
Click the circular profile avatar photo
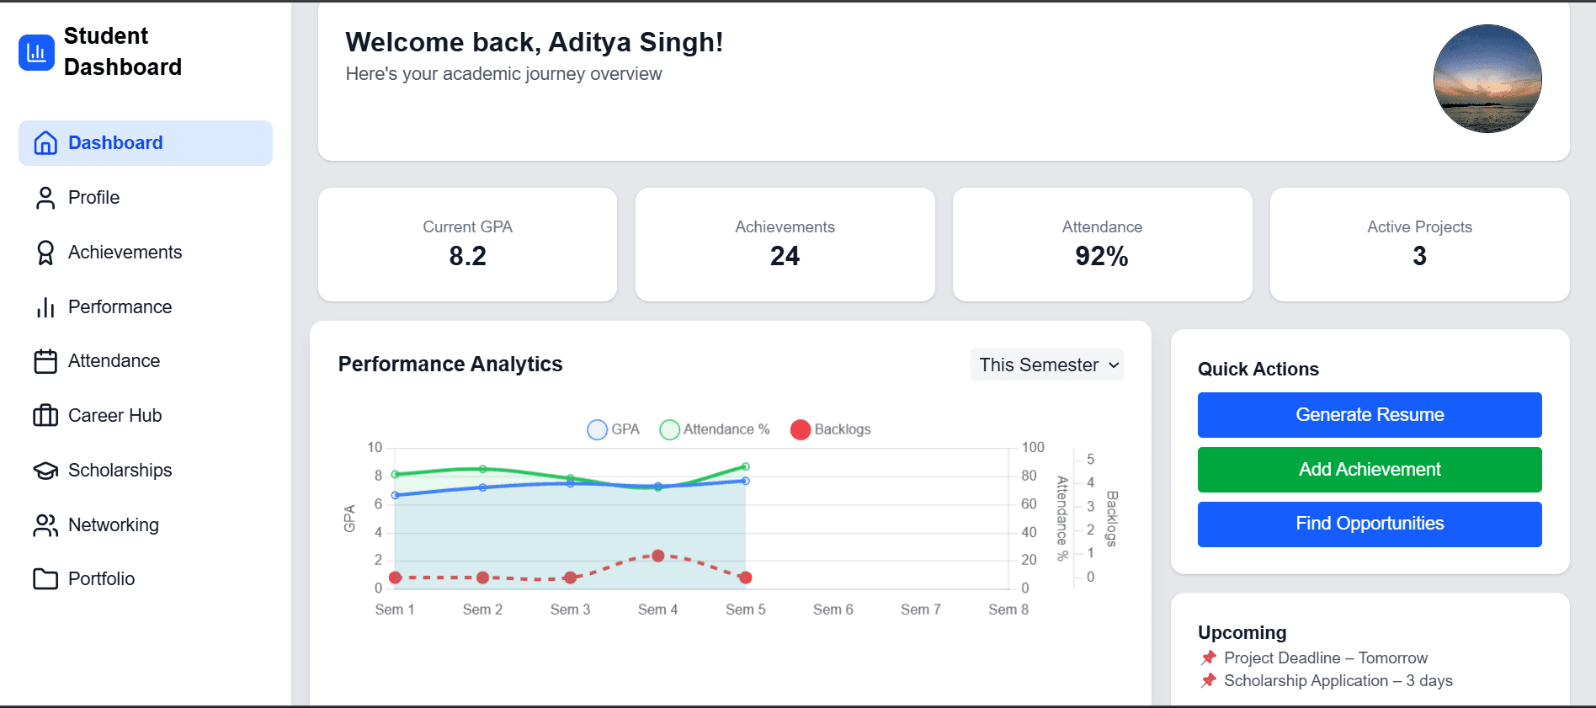tap(1487, 78)
